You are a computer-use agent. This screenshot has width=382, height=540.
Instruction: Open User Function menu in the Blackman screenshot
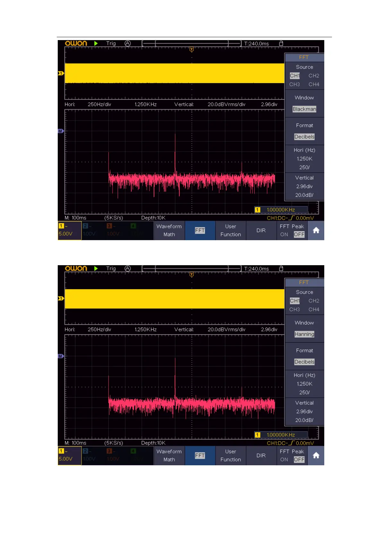pyautogui.click(x=231, y=230)
